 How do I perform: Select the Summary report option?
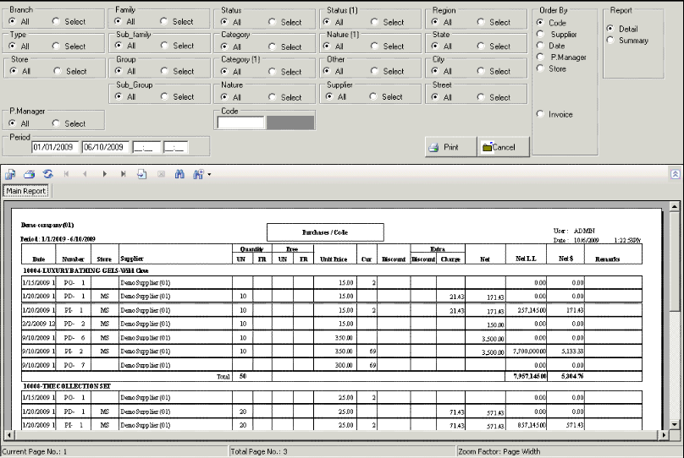click(610, 41)
